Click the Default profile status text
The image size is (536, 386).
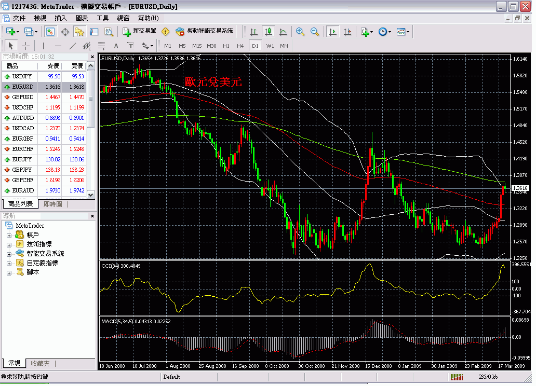pos(171,377)
